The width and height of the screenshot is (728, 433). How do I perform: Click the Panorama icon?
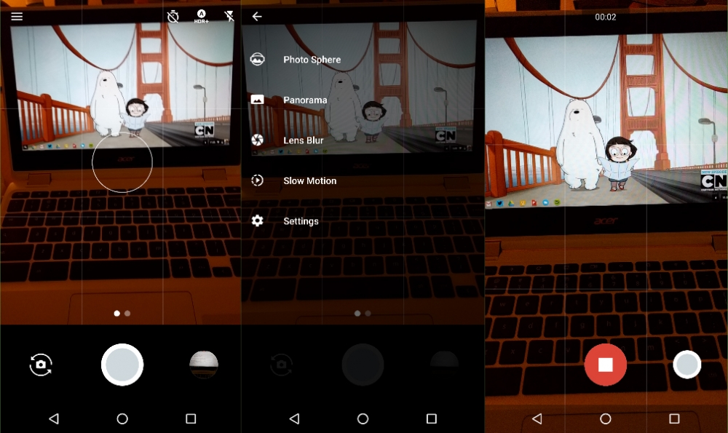tap(257, 99)
